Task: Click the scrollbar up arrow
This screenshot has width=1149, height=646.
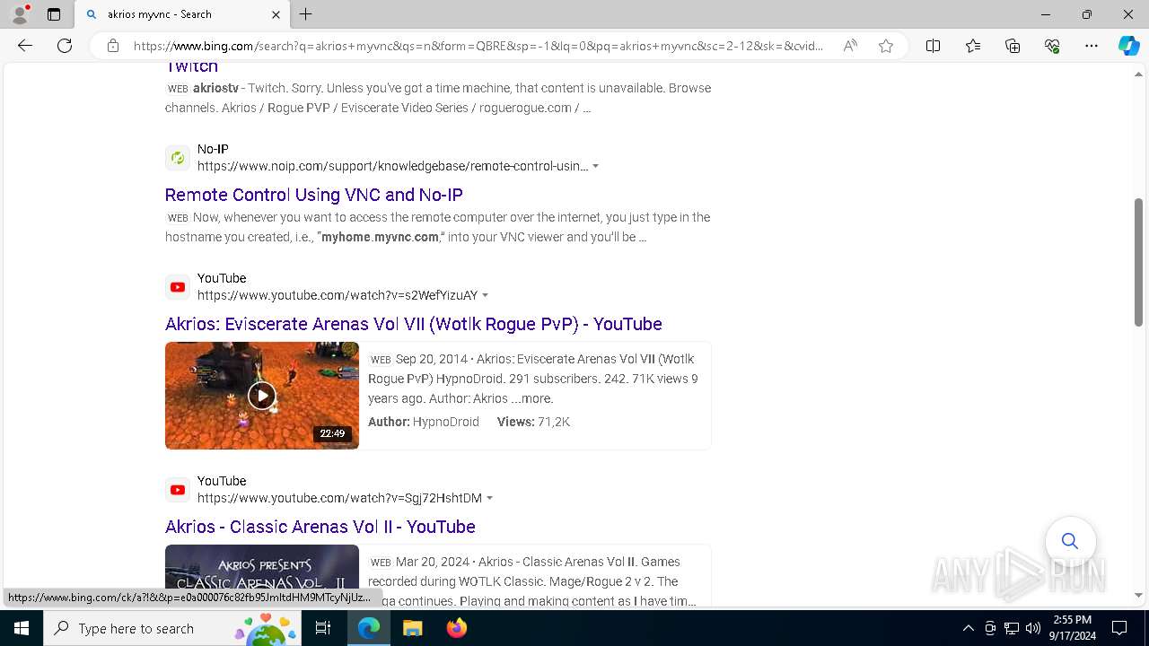Action: (x=1138, y=75)
